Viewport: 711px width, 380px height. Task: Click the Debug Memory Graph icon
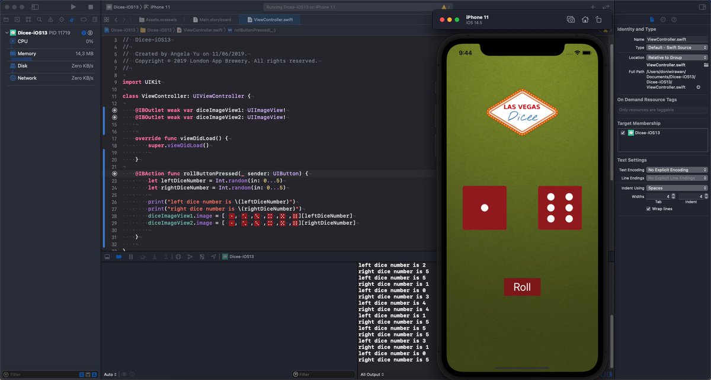point(190,257)
